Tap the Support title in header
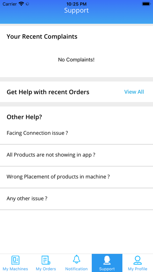This screenshot has width=153, height=272. (76, 11)
